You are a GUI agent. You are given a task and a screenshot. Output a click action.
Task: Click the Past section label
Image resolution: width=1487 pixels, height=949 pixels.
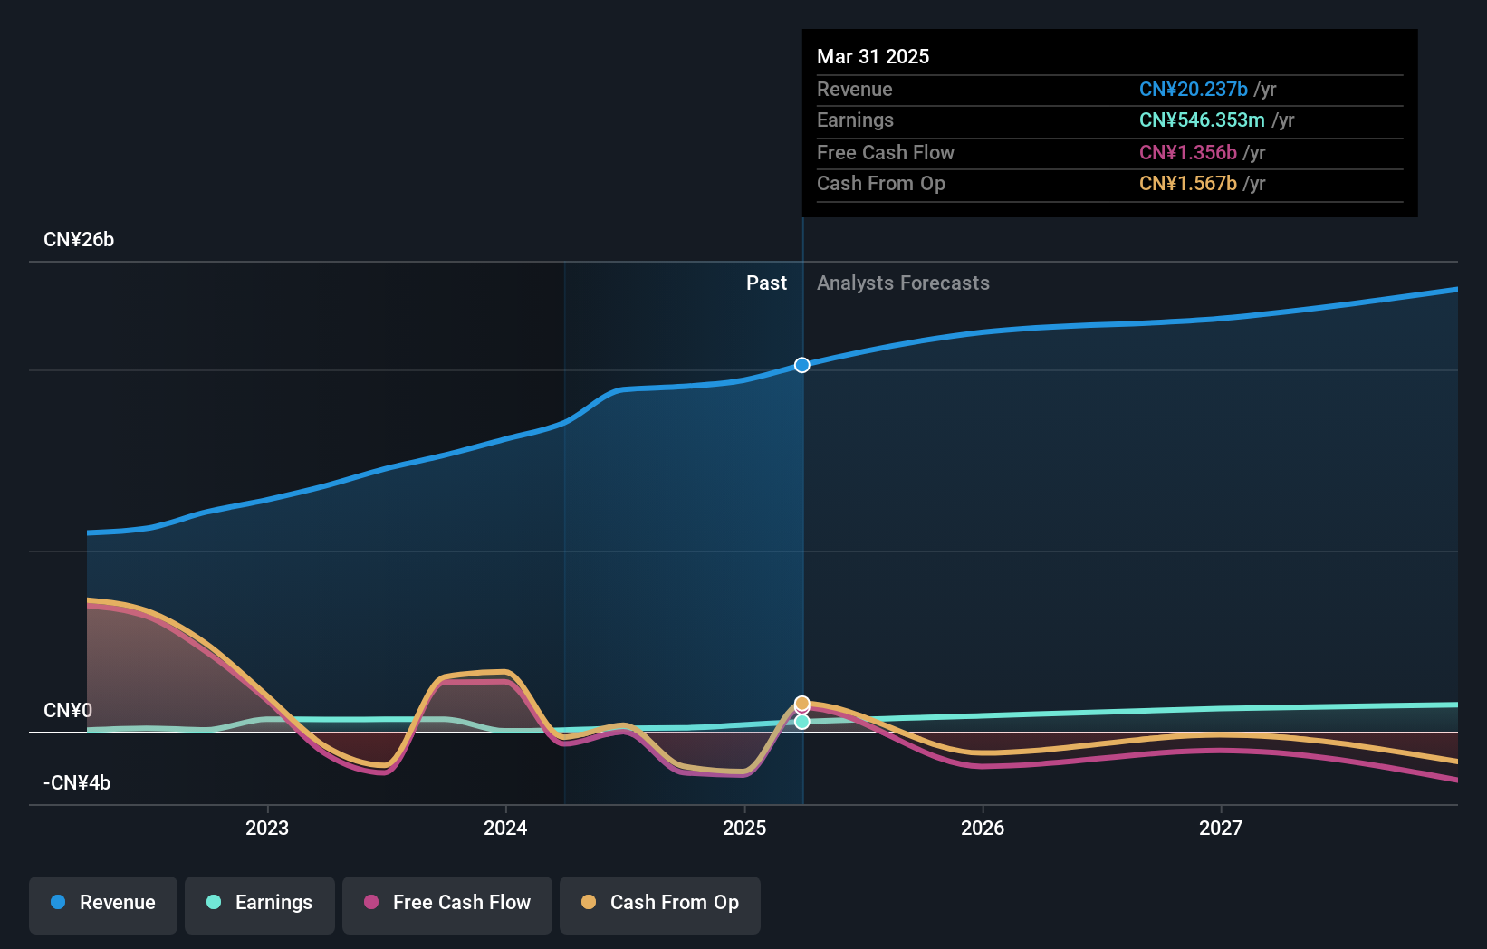[x=766, y=283]
